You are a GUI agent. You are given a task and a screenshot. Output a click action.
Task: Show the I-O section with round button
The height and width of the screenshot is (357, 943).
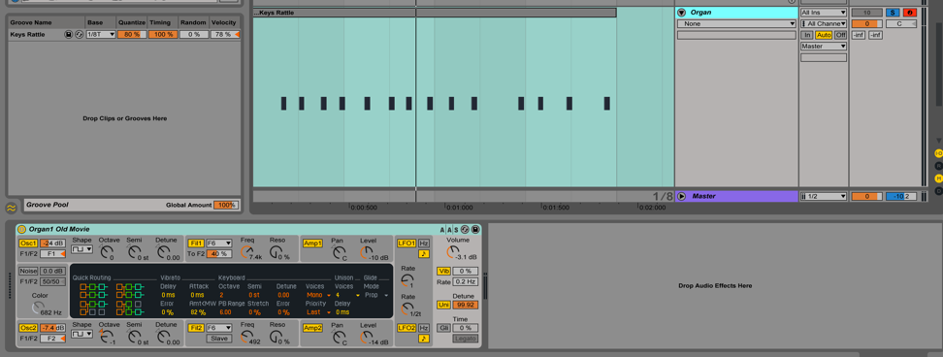tap(938, 154)
